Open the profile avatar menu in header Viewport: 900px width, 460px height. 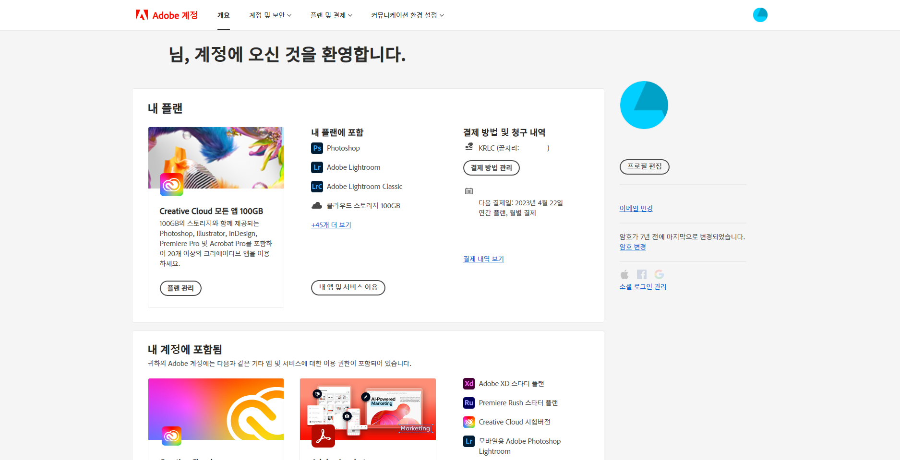(x=760, y=15)
